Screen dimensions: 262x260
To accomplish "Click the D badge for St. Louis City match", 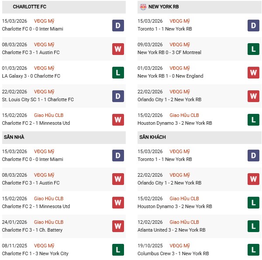I will pos(118,96).
